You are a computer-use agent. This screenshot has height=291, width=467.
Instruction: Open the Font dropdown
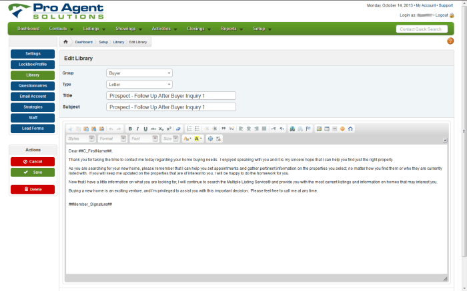(144, 139)
